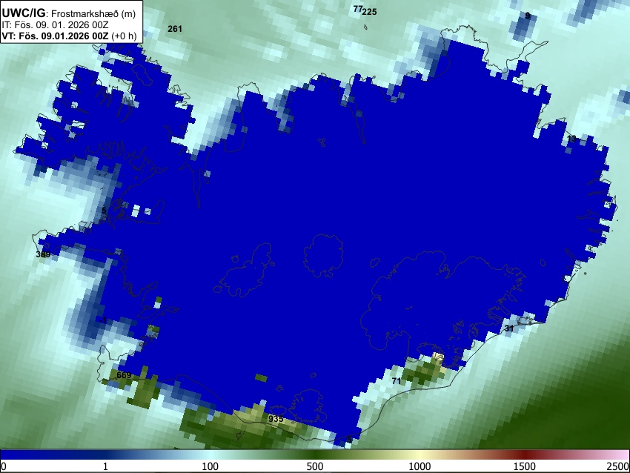The image size is (630, 473).
Task: Click the "IT: Fös. 09. 01. 2026 00Z" line
Action: (x=55, y=25)
